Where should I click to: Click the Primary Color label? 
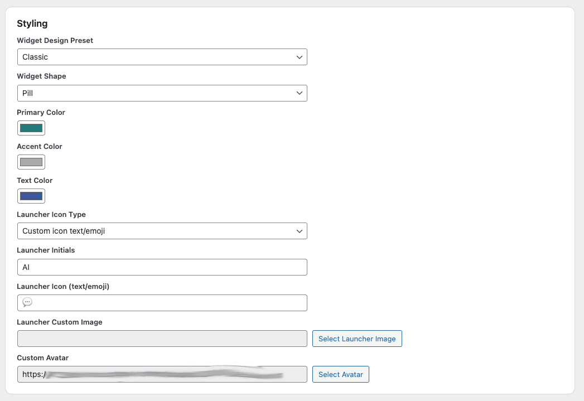[41, 113]
